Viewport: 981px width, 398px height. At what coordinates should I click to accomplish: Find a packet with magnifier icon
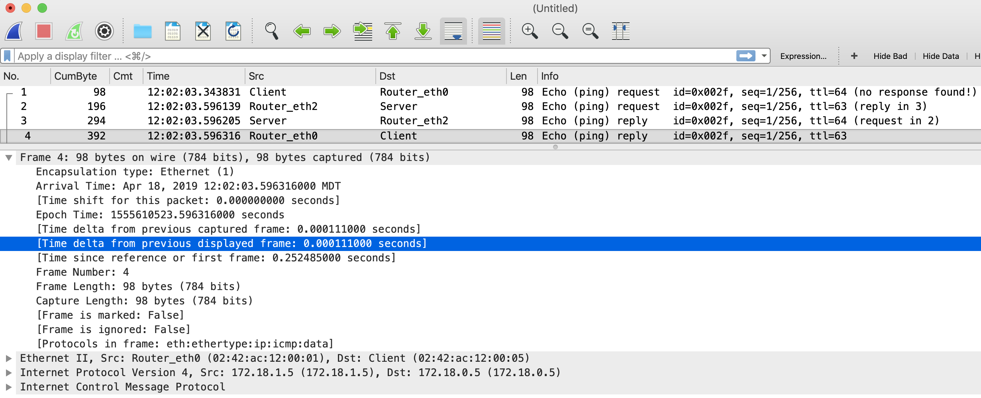(x=272, y=31)
